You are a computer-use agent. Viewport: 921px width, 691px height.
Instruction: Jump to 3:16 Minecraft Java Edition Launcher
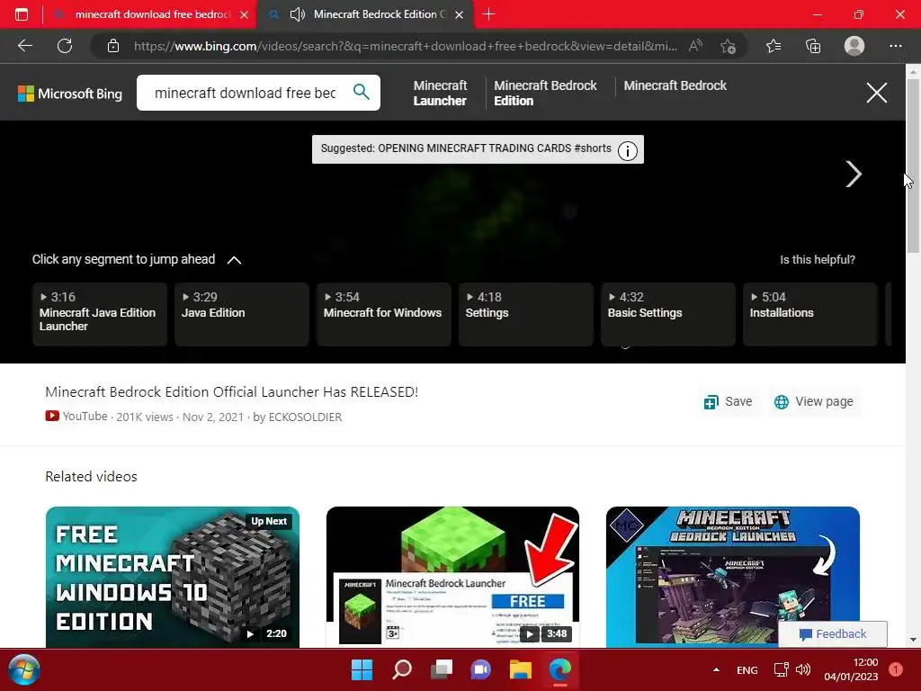(x=100, y=314)
